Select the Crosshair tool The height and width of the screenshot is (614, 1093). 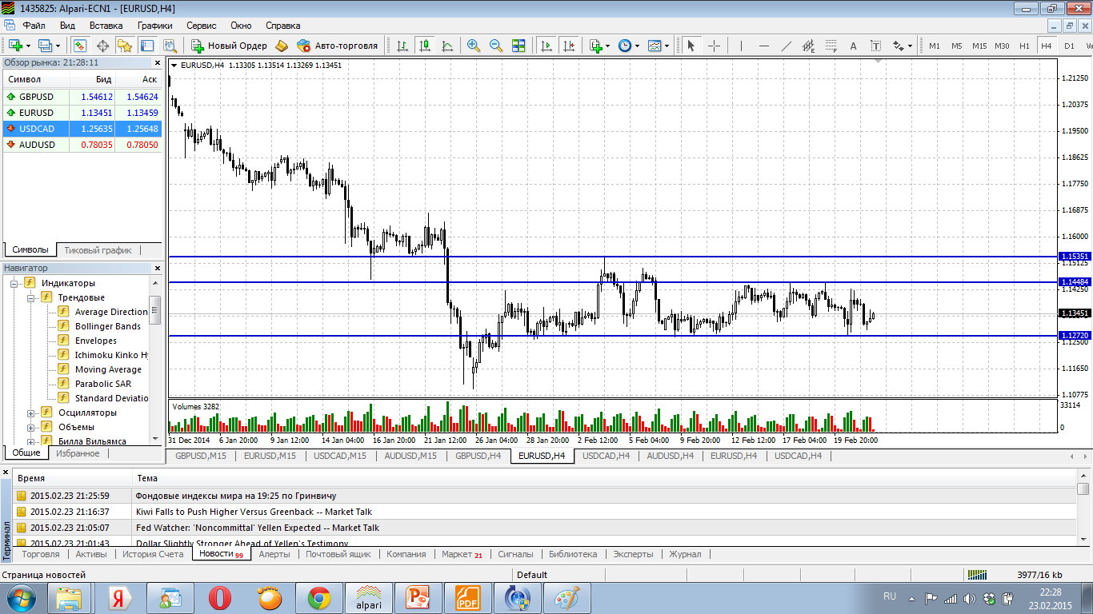point(714,46)
